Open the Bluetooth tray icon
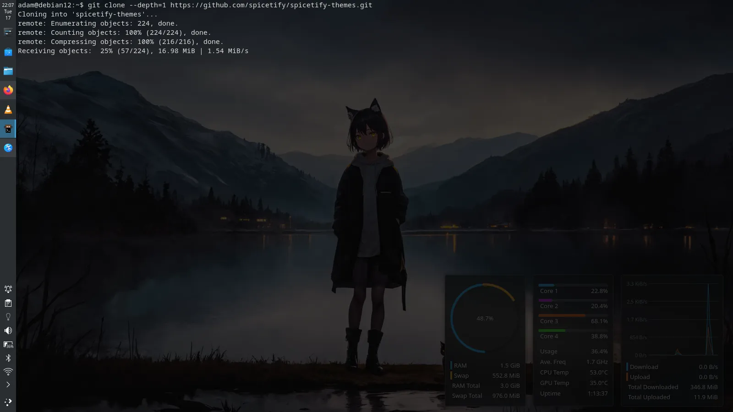The image size is (733, 412). coord(8,358)
